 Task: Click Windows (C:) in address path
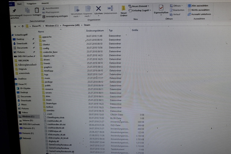52,26
